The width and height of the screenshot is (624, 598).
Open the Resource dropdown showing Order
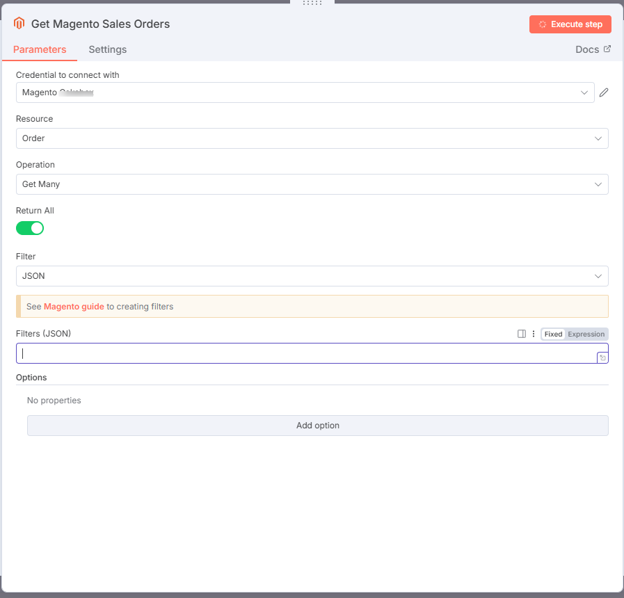pos(312,138)
